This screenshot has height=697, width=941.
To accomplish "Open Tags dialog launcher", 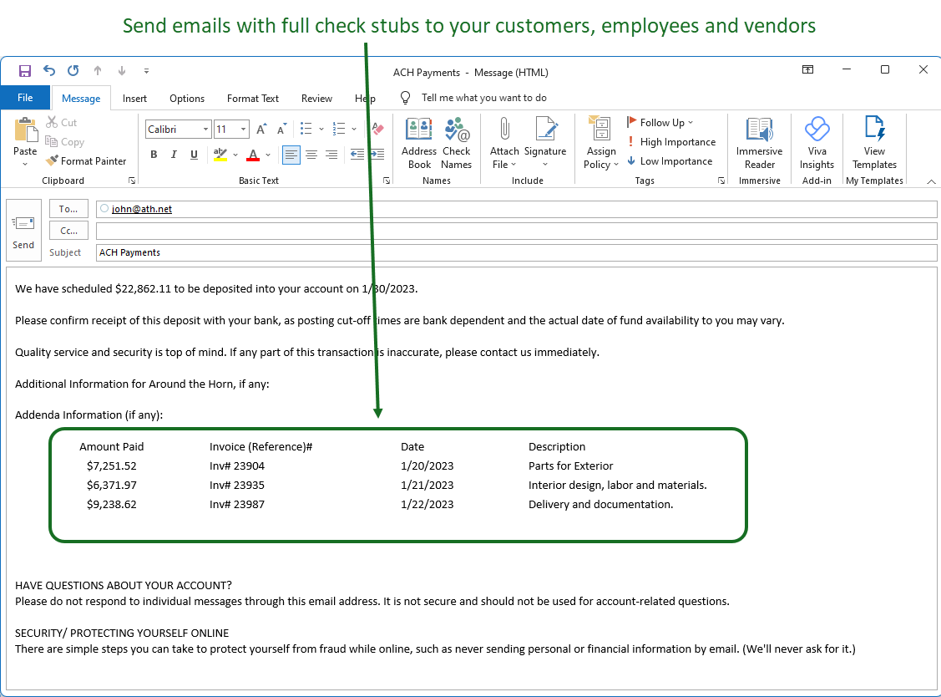I will pos(721,181).
